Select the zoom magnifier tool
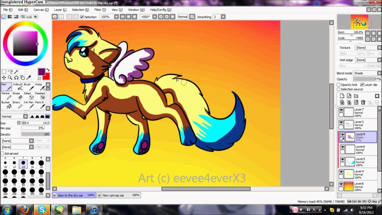This screenshot has width=382, height=215. pos(10,78)
